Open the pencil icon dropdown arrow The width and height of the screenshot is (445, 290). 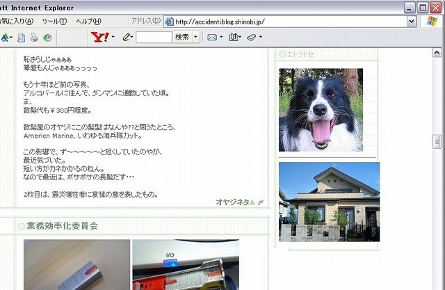pos(132,37)
